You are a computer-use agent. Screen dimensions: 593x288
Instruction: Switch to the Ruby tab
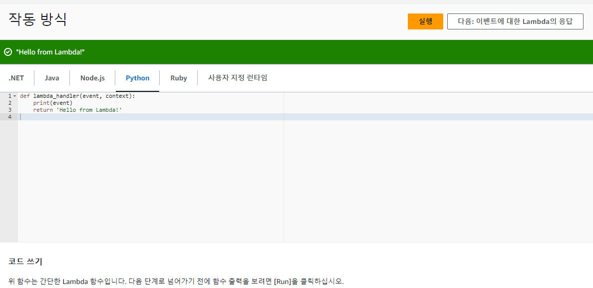(179, 78)
